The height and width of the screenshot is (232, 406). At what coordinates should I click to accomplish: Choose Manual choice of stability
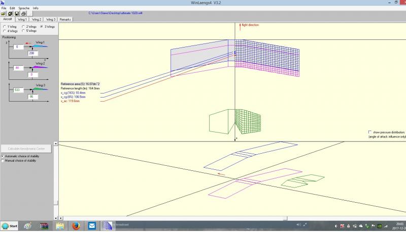[x=3, y=161]
